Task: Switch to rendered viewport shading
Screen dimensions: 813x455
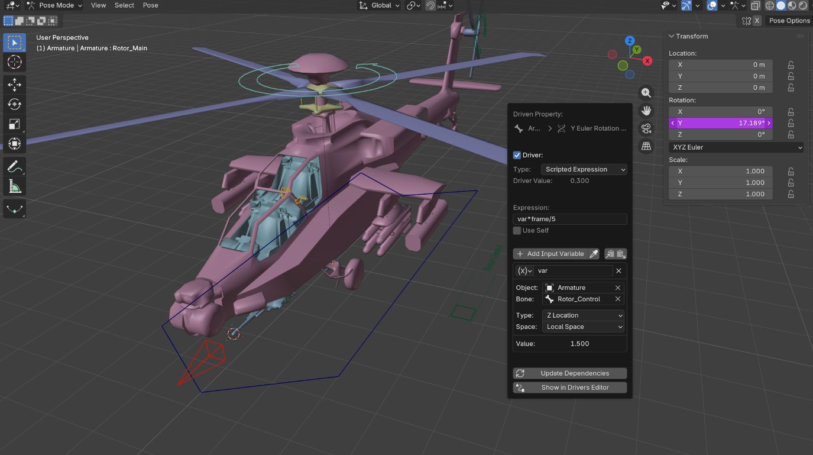Action: tap(802, 5)
